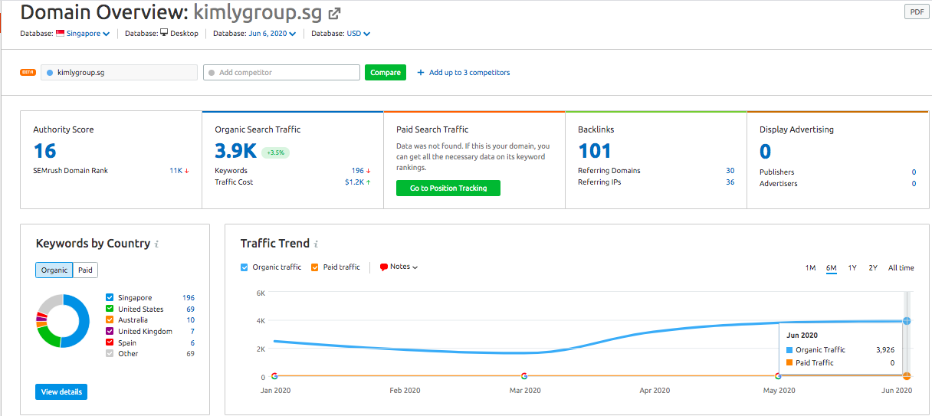Click the green Compare button

tap(386, 73)
